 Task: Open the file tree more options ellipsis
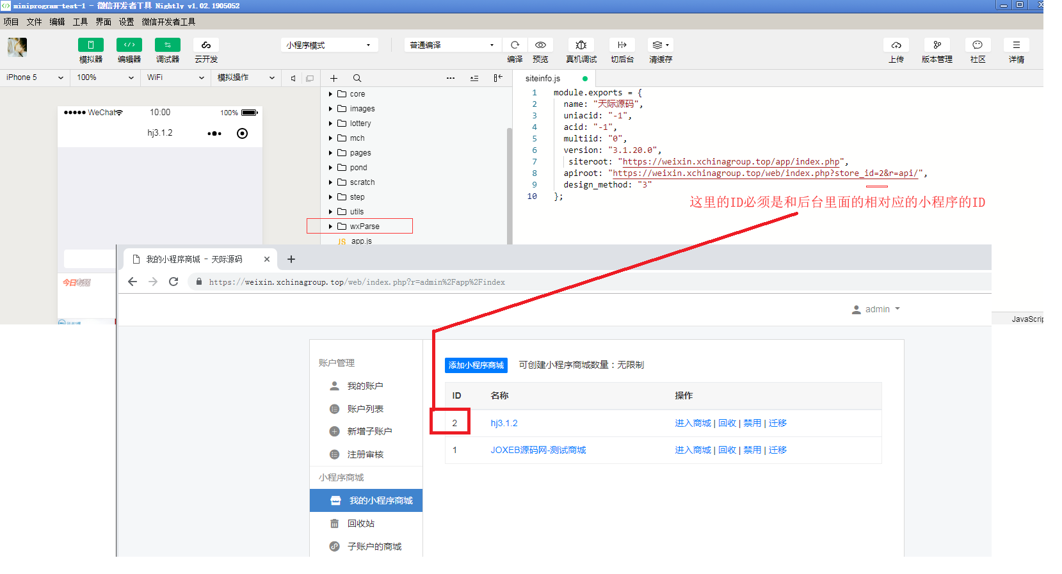(451, 78)
